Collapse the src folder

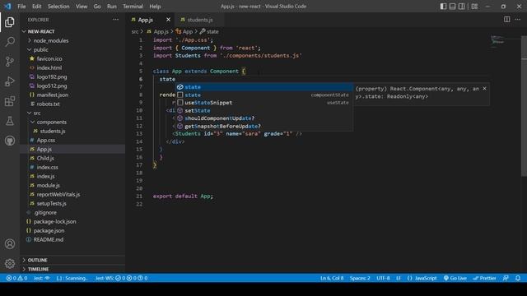72,113
